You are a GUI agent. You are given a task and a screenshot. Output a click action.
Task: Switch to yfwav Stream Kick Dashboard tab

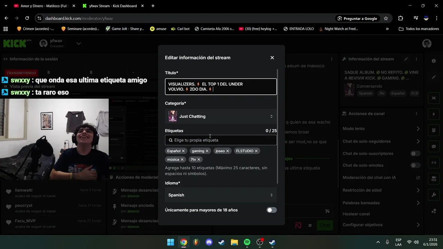click(113, 6)
